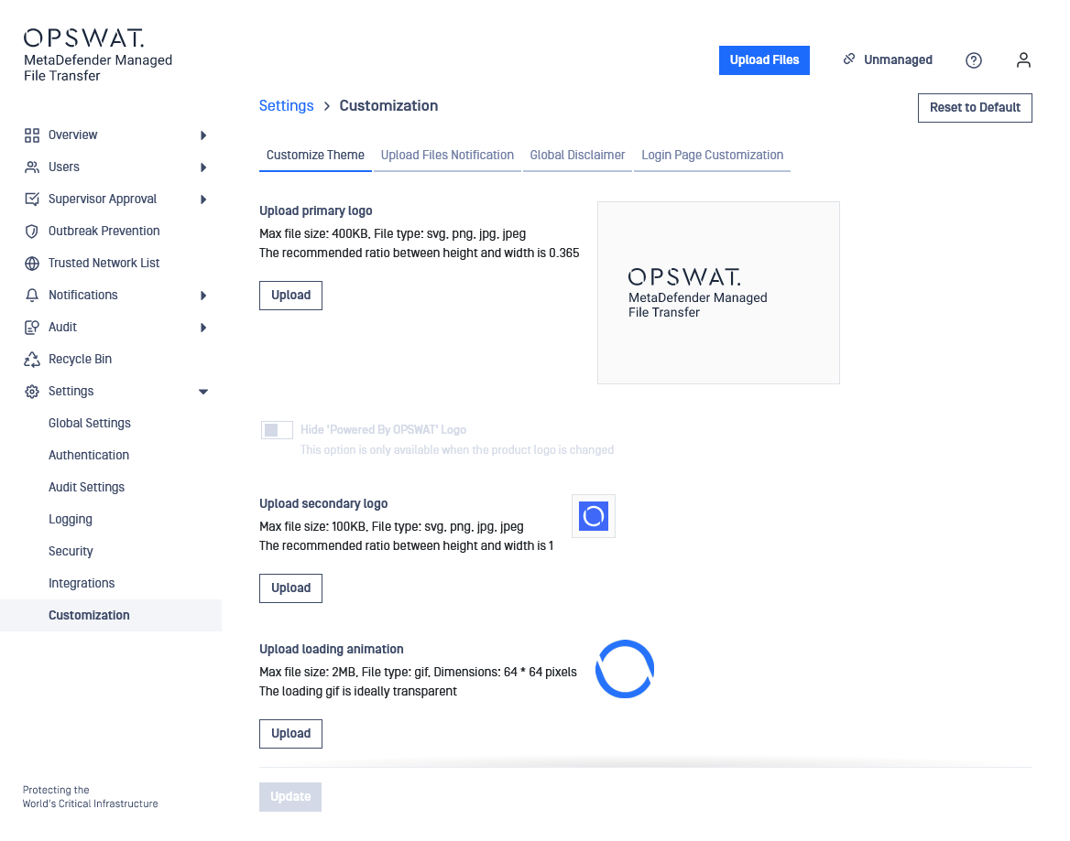This screenshot has width=1070, height=841.
Task: Click the Settings breadcrumb link
Action: [x=287, y=105]
